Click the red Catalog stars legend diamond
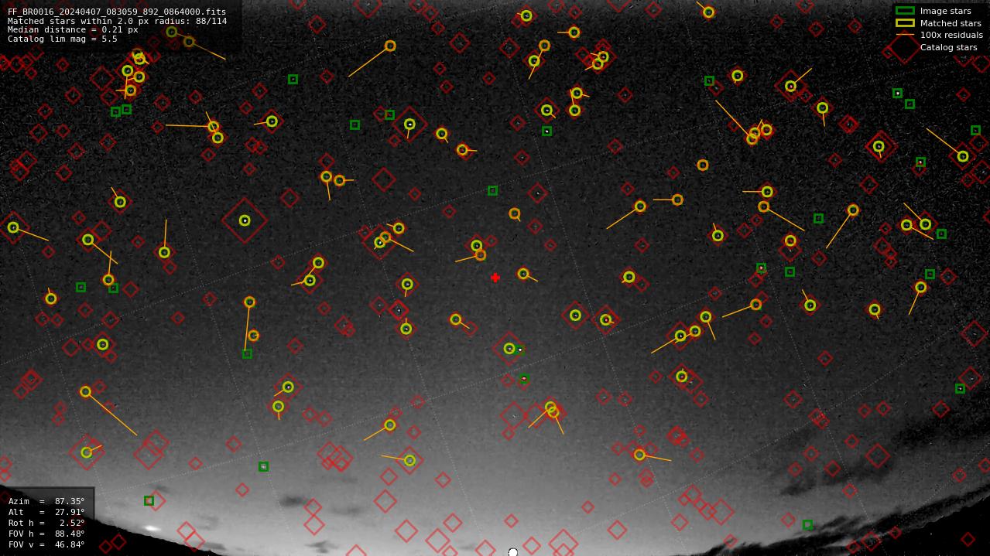 [x=904, y=47]
